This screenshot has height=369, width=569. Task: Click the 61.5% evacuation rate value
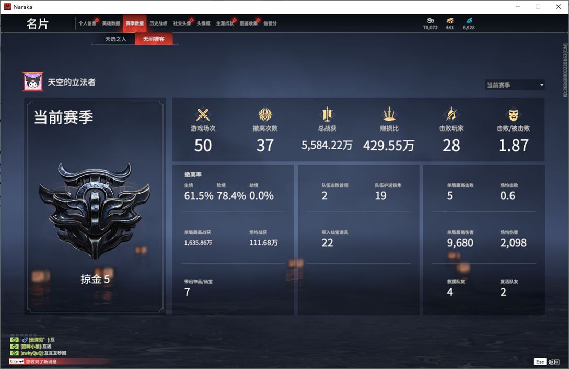point(199,196)
